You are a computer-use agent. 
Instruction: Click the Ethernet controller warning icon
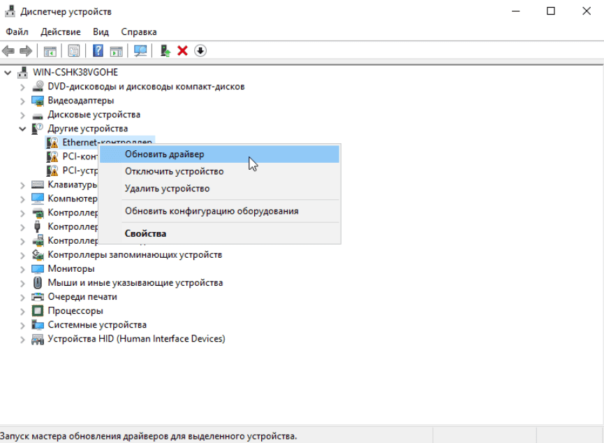click(x=52, y=143)
